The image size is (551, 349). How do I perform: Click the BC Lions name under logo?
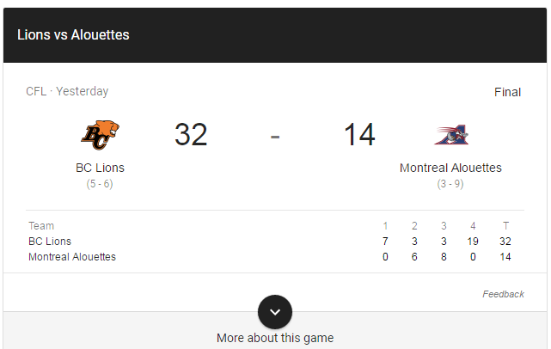[x=101, y=168]
